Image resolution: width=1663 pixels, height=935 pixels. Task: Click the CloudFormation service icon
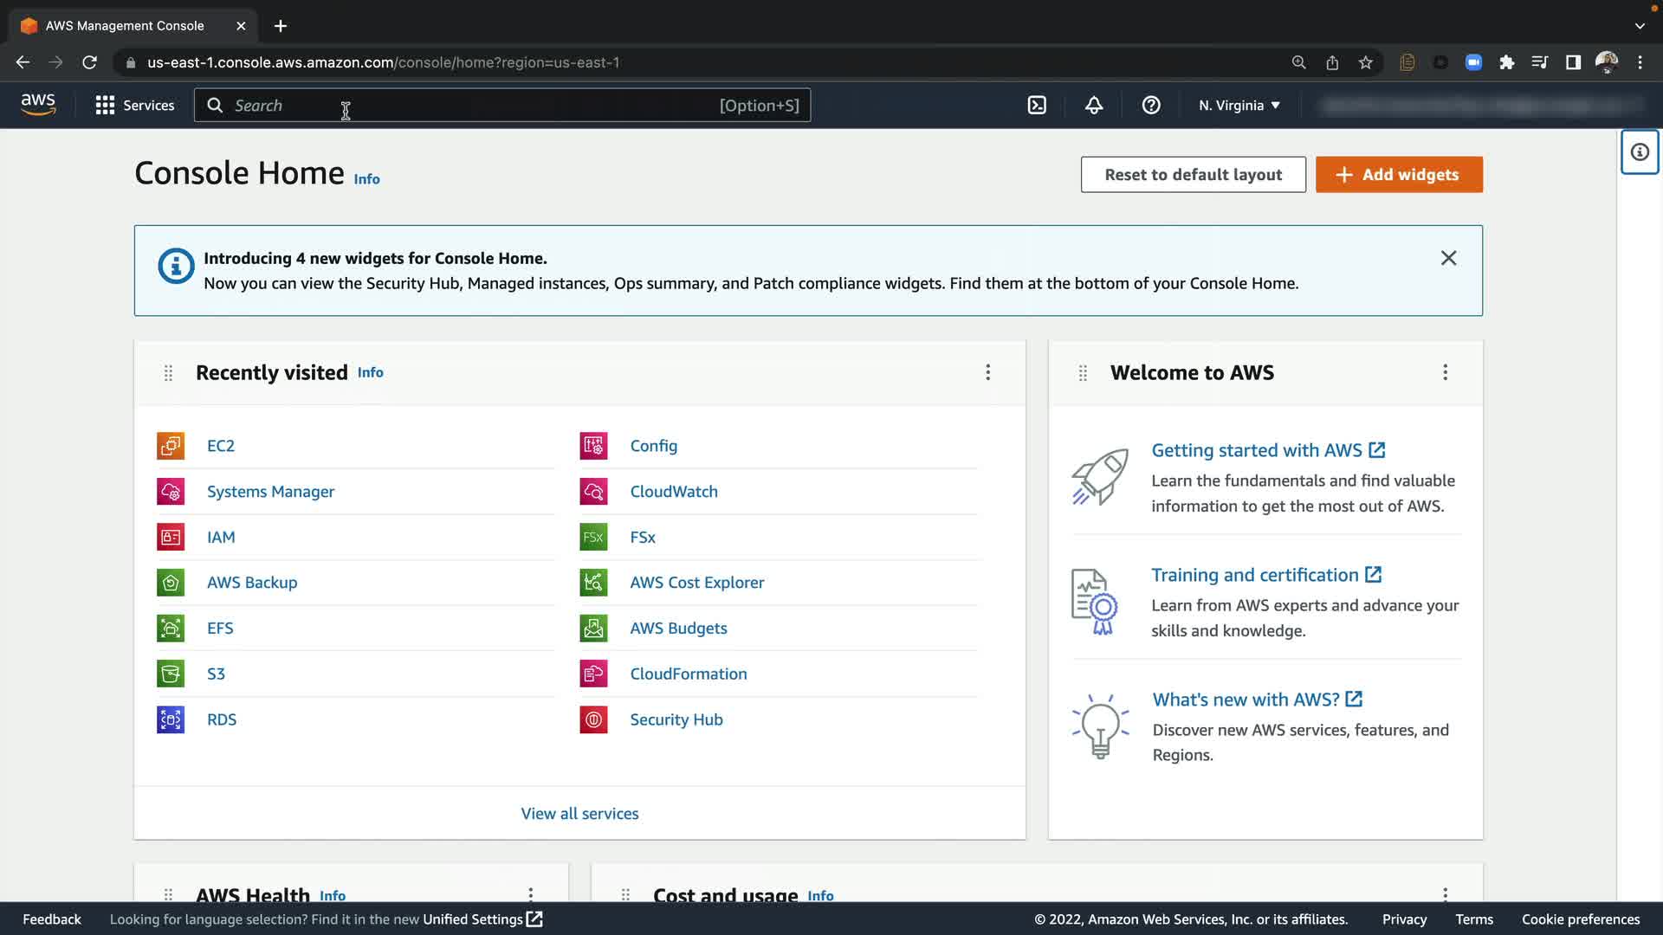coord(593,674)
